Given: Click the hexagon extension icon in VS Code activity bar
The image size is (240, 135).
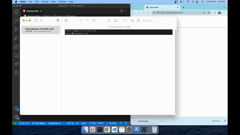Looking at the screenshot, I should click(16, 73).
